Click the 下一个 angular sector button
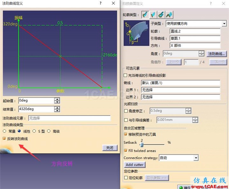Viewport: 229px width, 189px height. [218, 62]
